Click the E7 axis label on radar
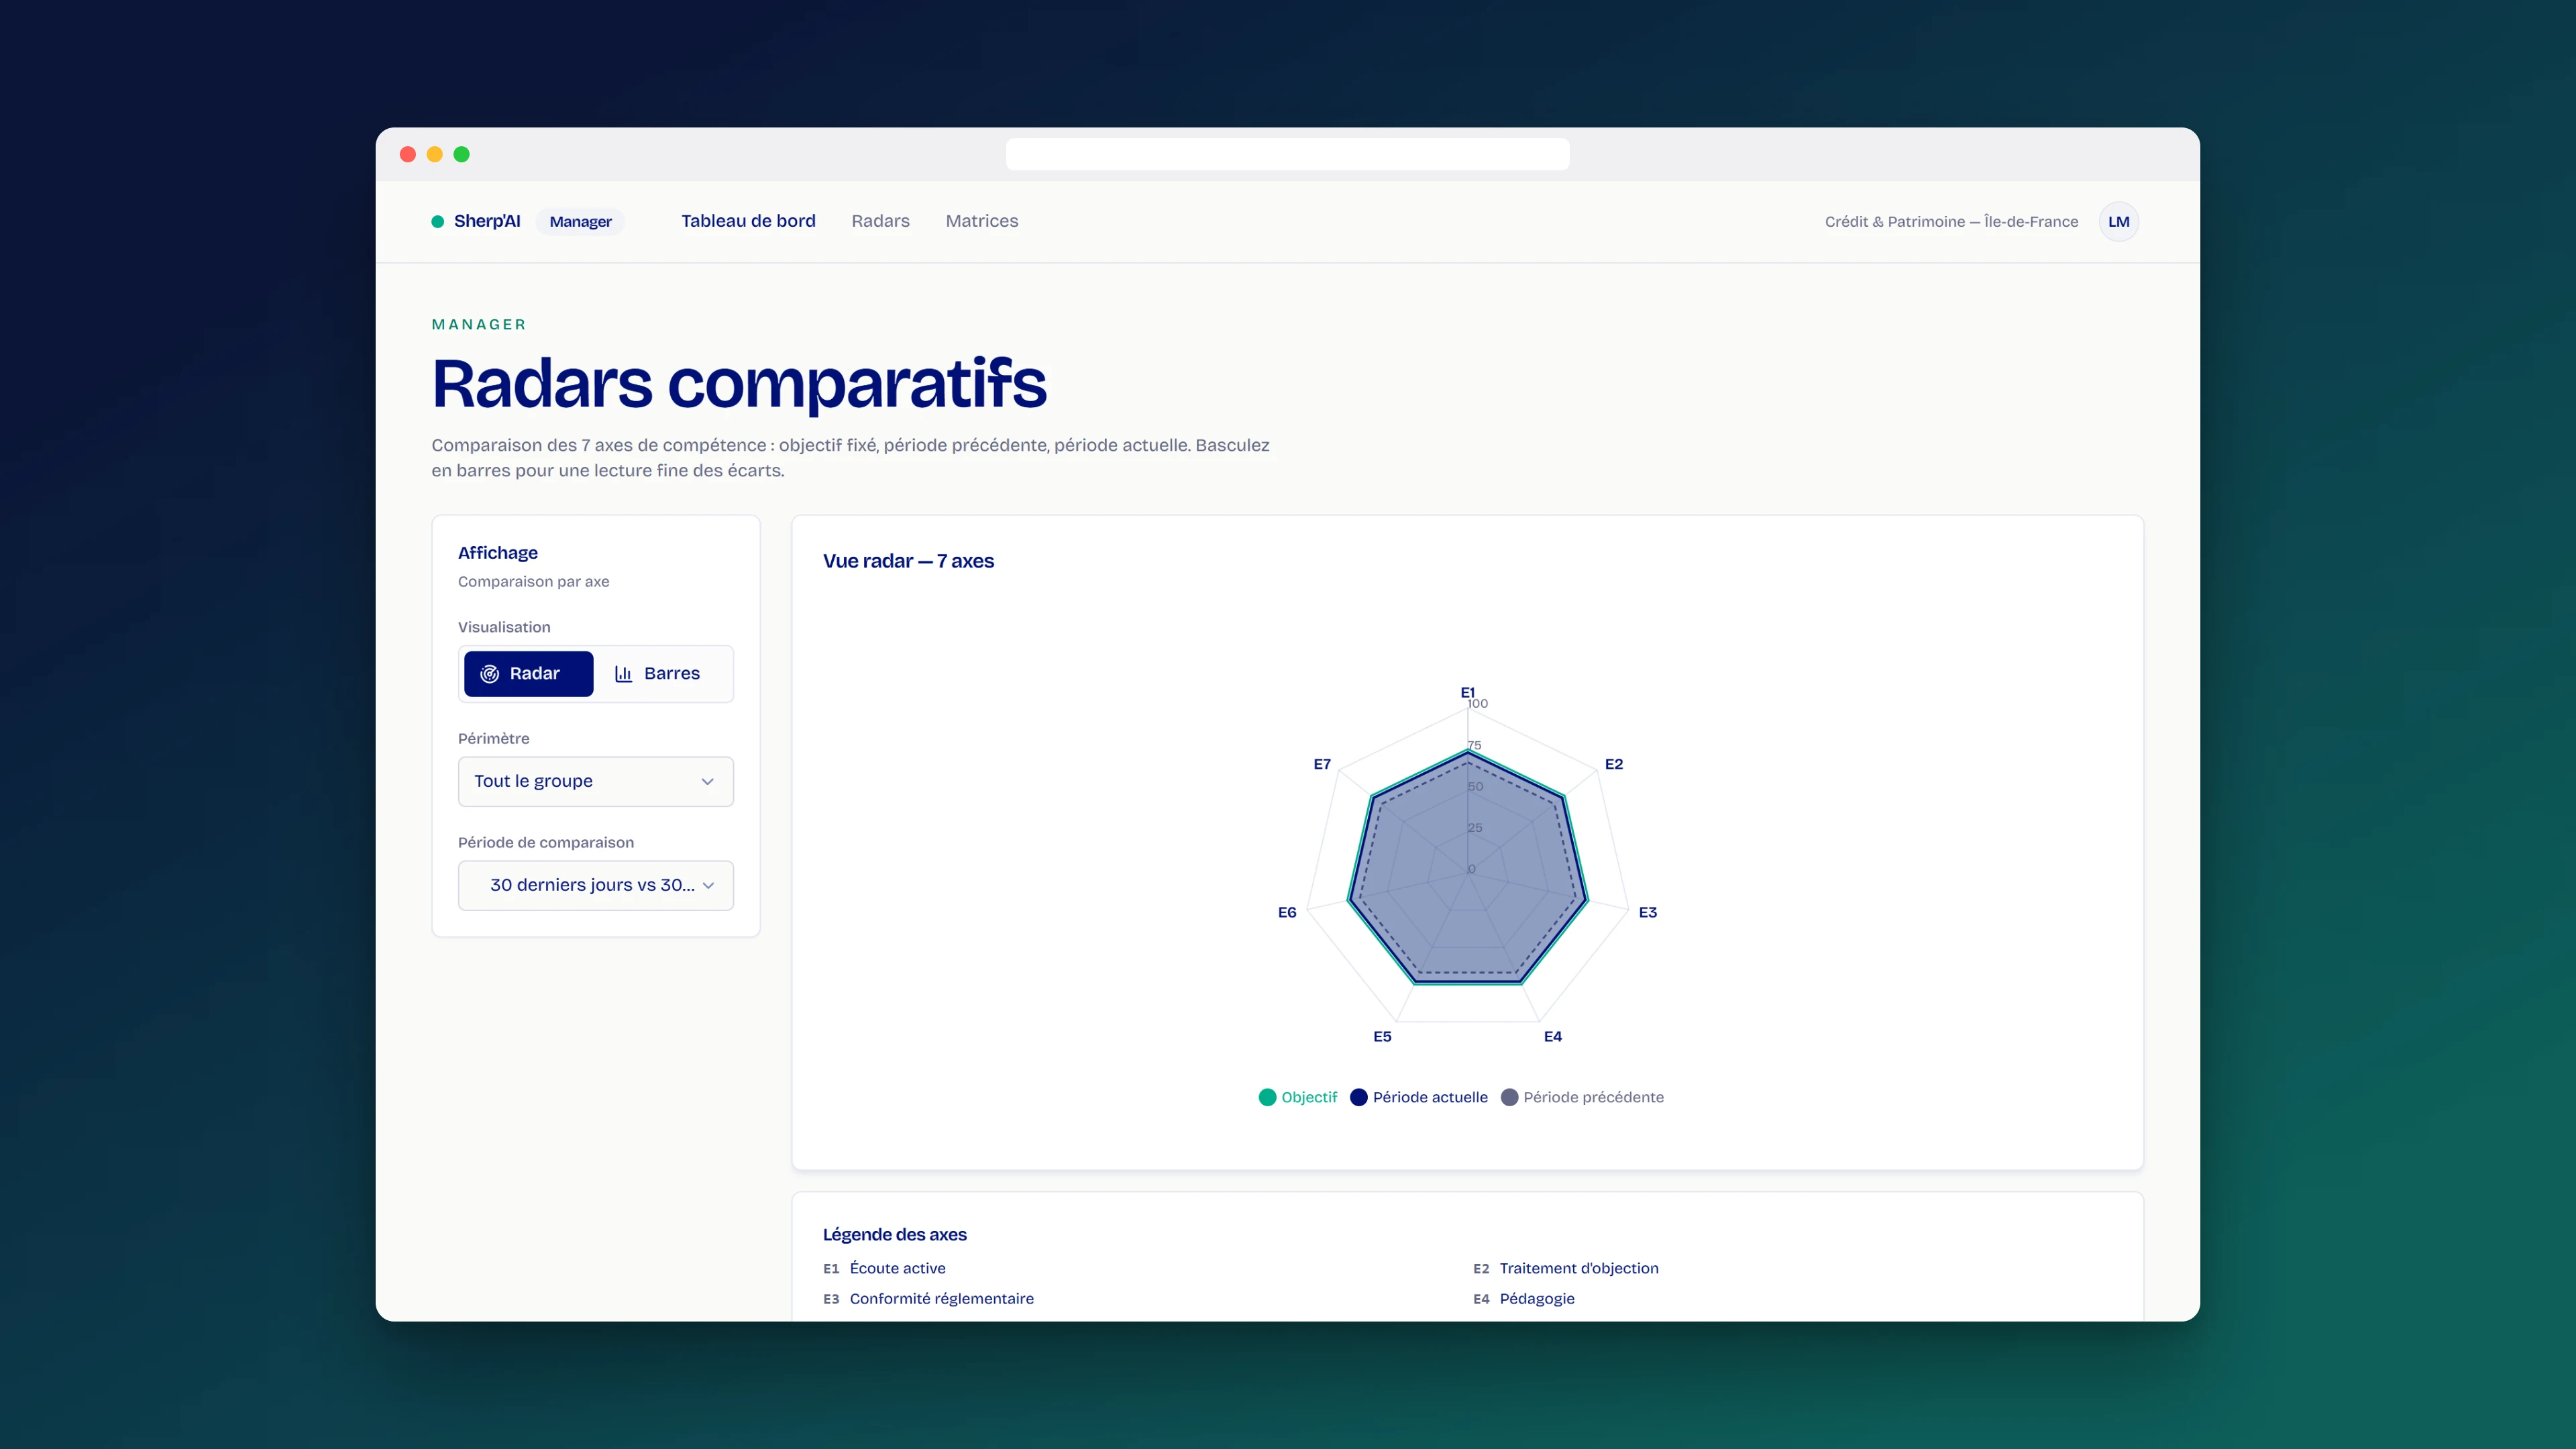 [x=1321, y=764]
